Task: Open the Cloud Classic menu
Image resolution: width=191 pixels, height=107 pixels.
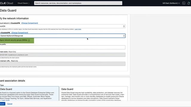Action: click(x=23, y=3)
